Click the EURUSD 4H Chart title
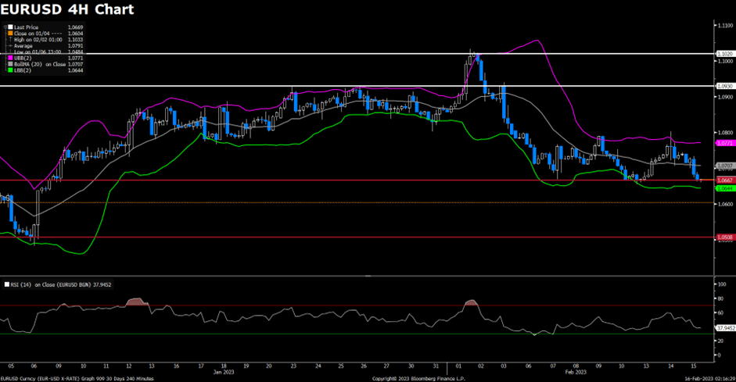 click(x=67, y=9)
